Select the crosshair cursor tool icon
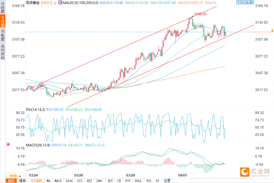 (x=238, y=2)
